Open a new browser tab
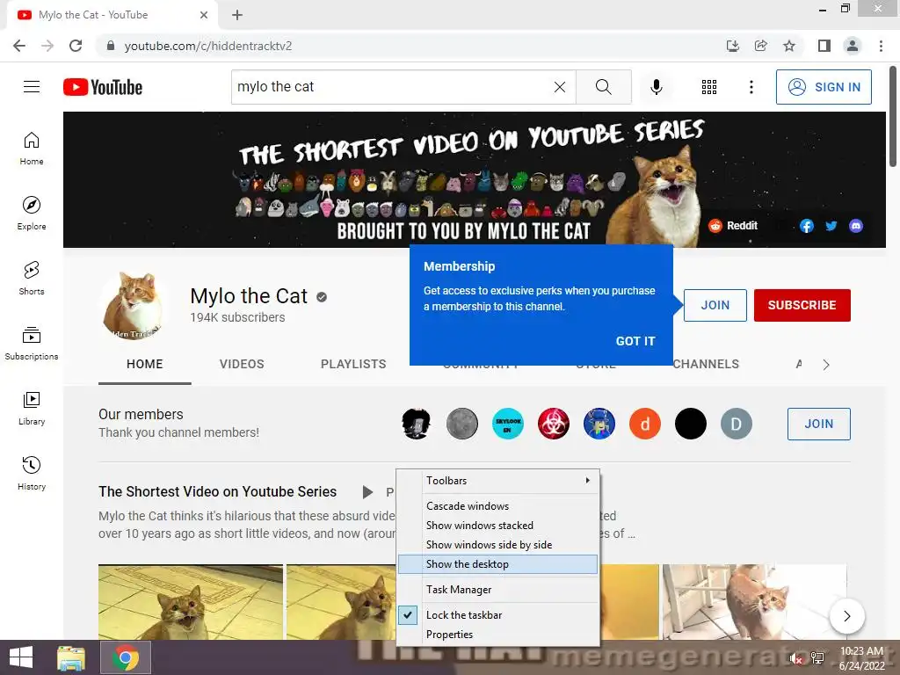This screenshot has width=900, height=675. coord(237,15)
